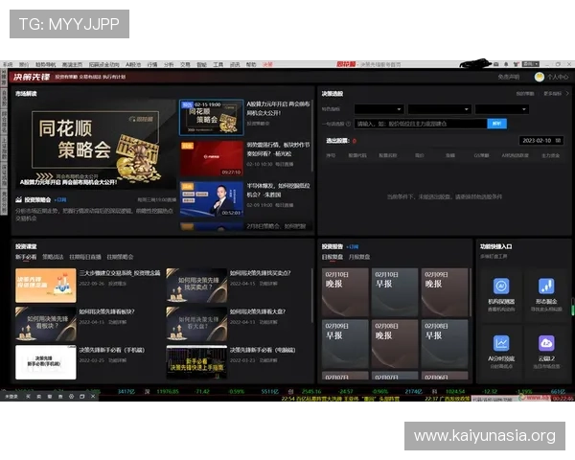This screenshot has height=460, width=575.
Task: Click the 免责声明 link
Action: click(x=509, y=77)
